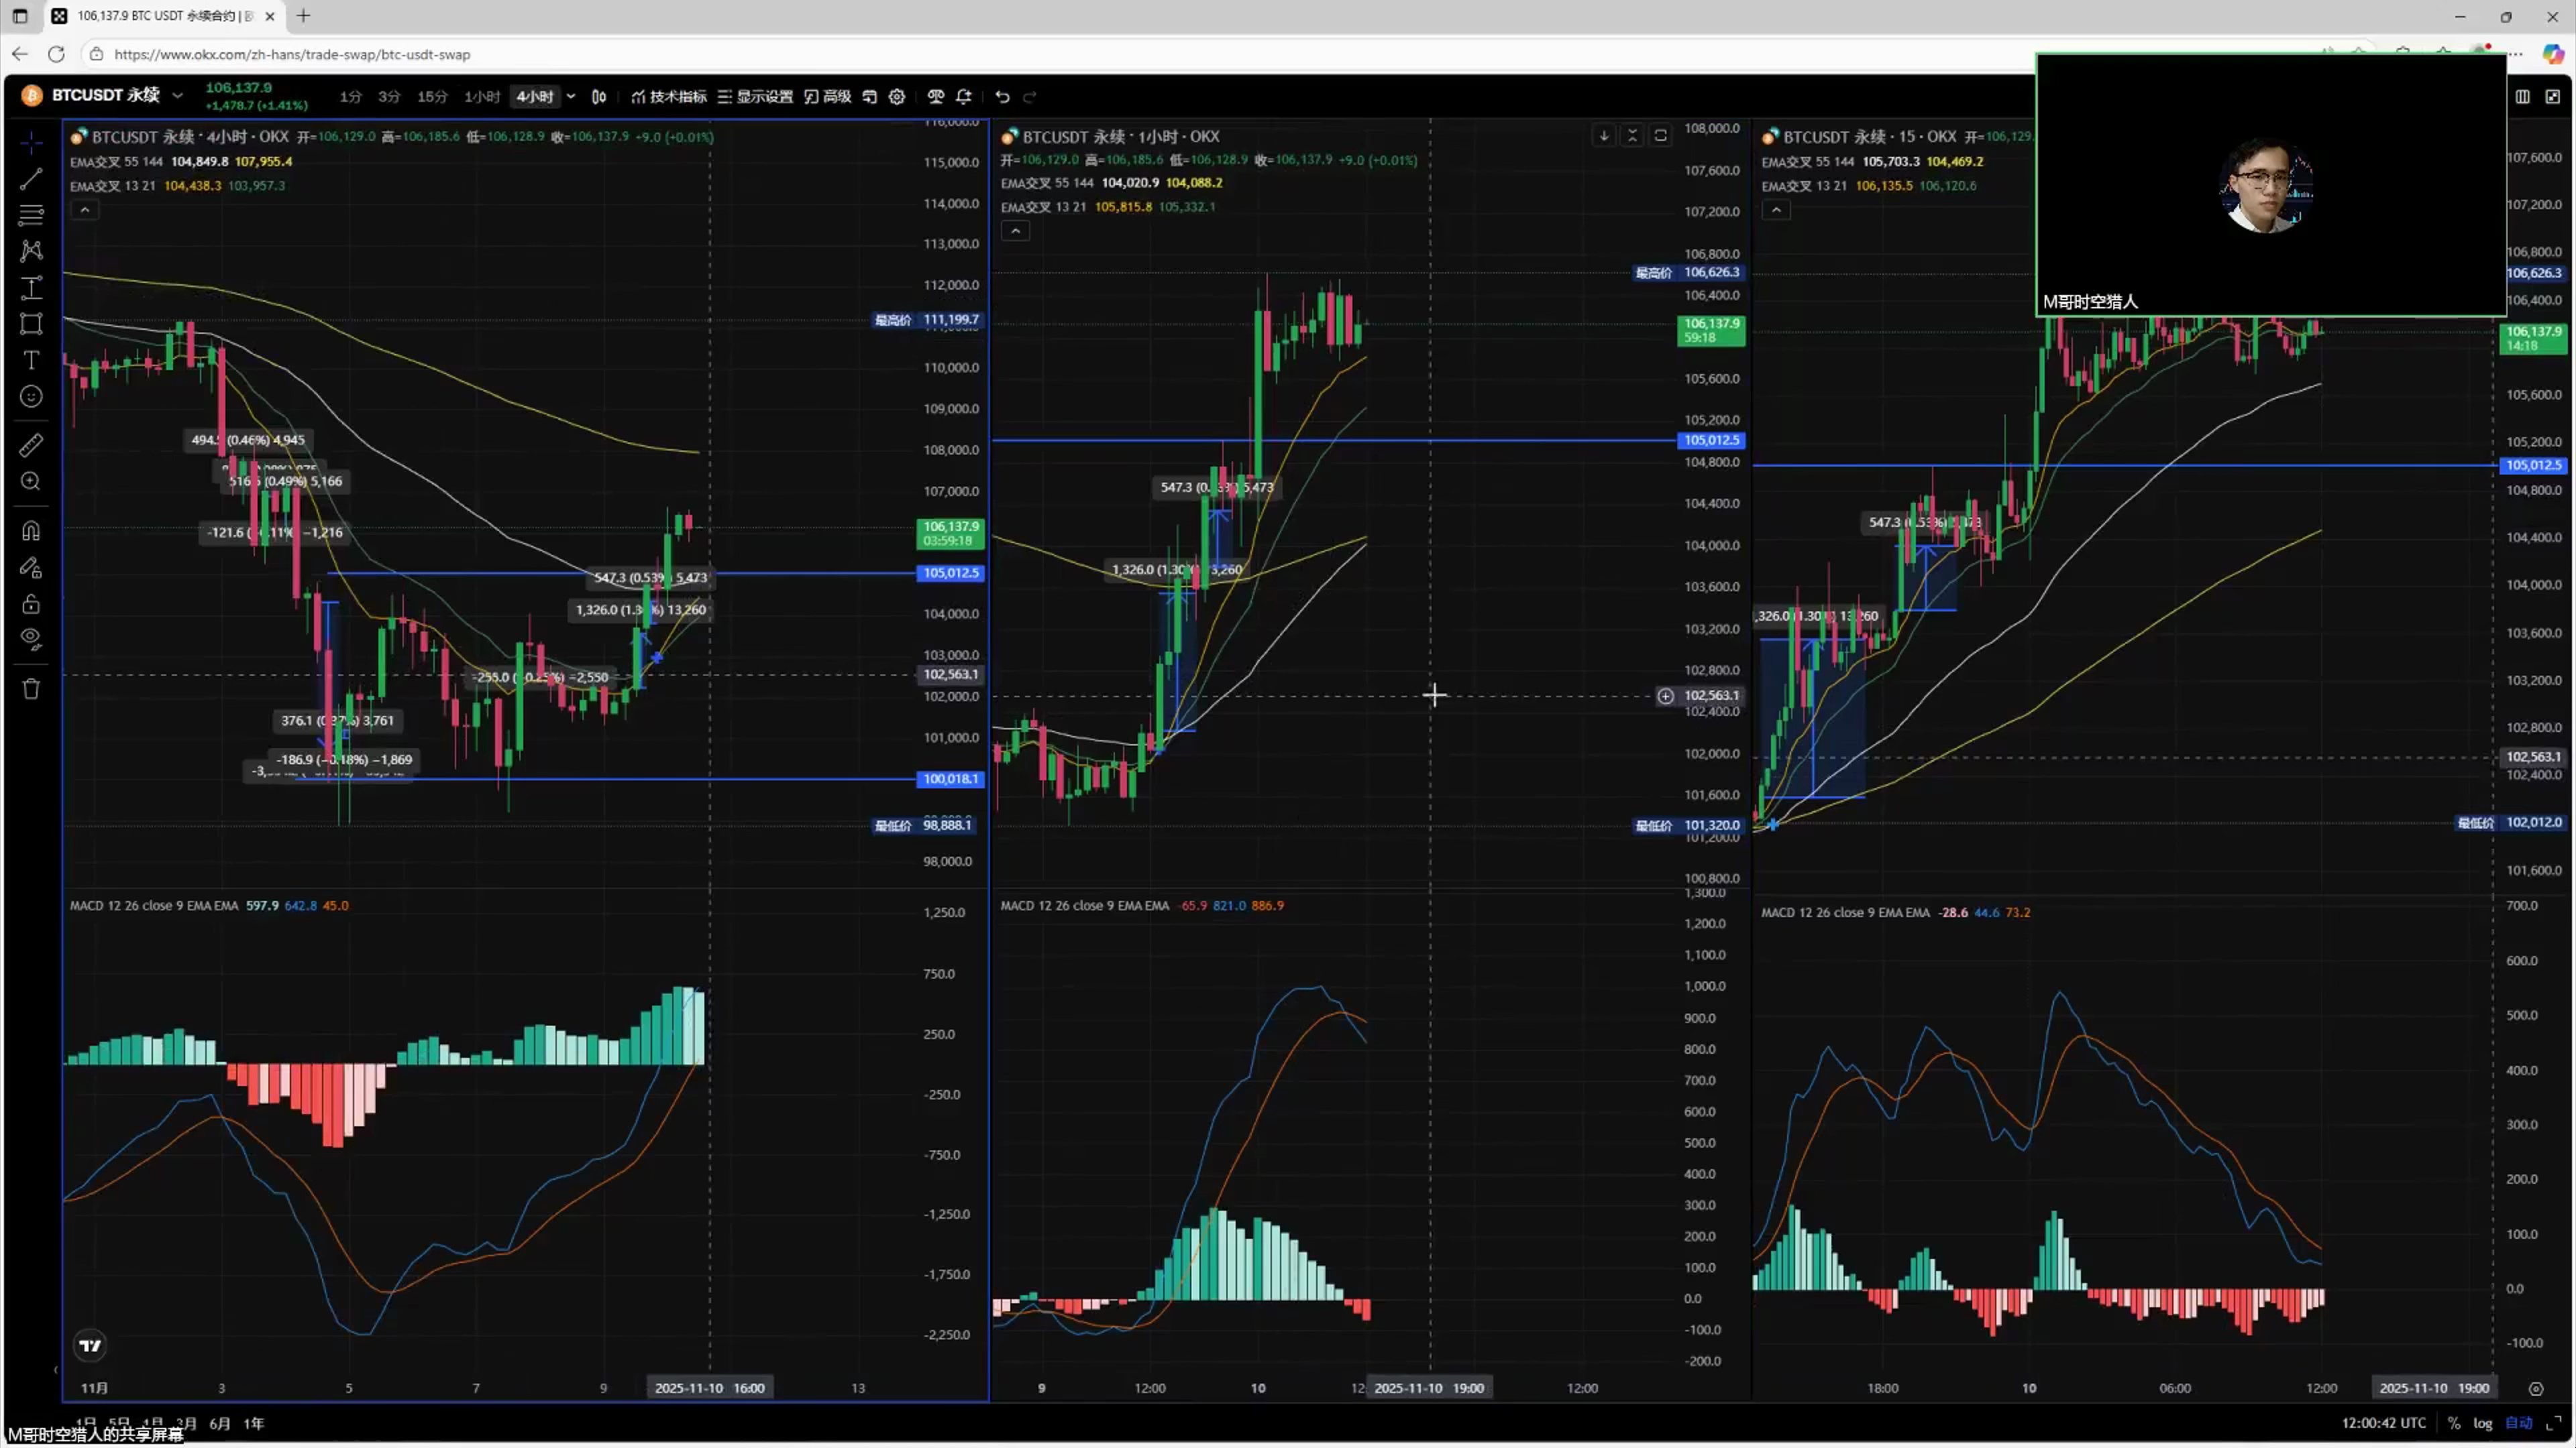
Task: Open the BTCUSDT 永续 symbol dropdown
Action: point(177,96)
